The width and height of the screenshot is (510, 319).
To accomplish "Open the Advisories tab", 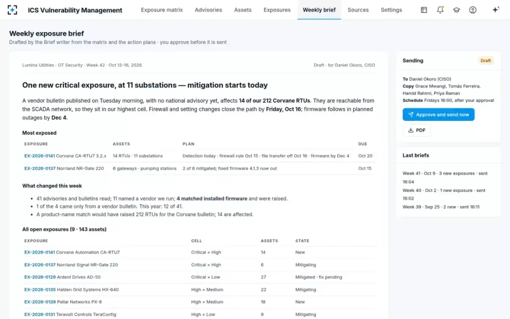I will click(208, 10).
